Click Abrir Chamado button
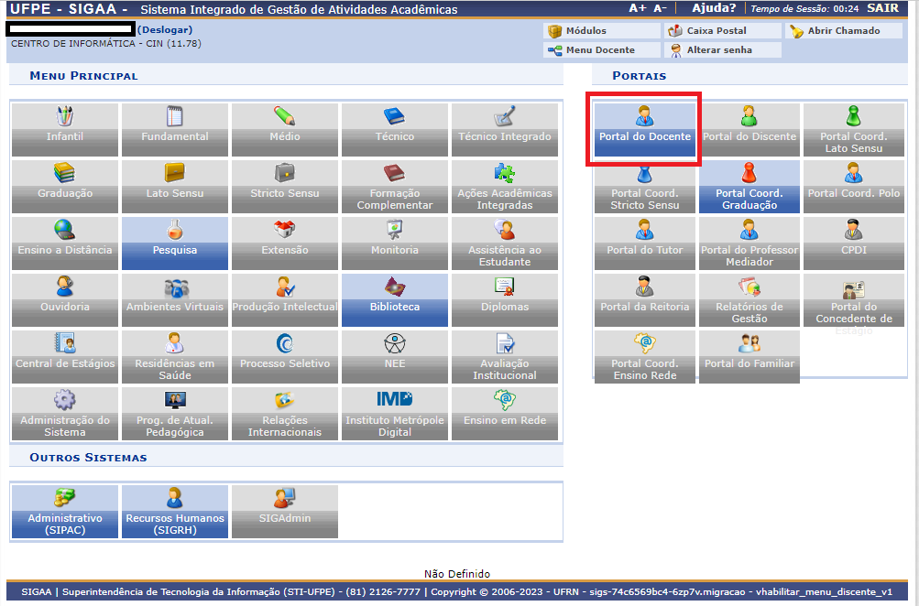Viewport: 919px width, 606px height. pyautogui.click(x=843, y=30)
